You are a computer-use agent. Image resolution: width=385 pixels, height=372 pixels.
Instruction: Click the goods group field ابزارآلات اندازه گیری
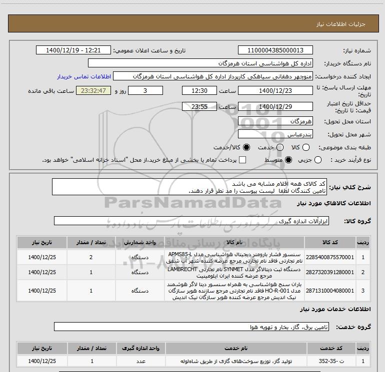pos(191,221)
